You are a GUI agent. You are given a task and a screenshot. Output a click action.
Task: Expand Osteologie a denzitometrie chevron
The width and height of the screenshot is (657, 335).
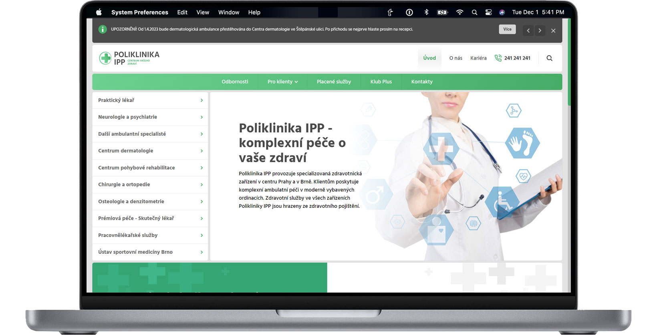pos(202,201)
